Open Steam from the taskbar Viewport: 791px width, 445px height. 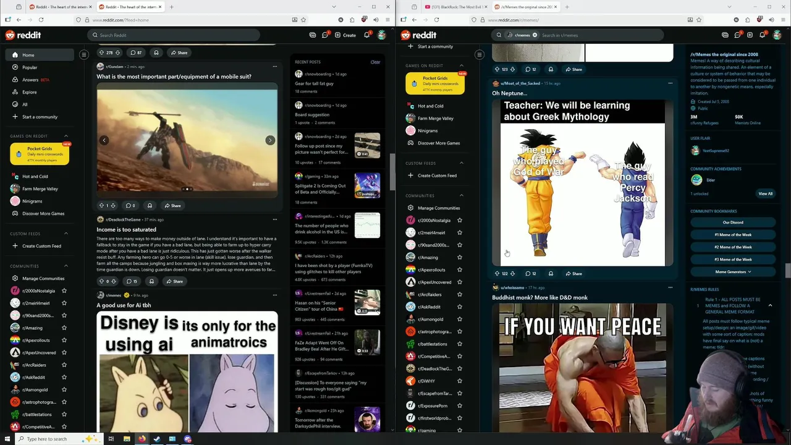(157, 439)
